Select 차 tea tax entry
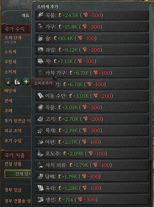Viewport: 154px width, 207px height. point(92,61)
